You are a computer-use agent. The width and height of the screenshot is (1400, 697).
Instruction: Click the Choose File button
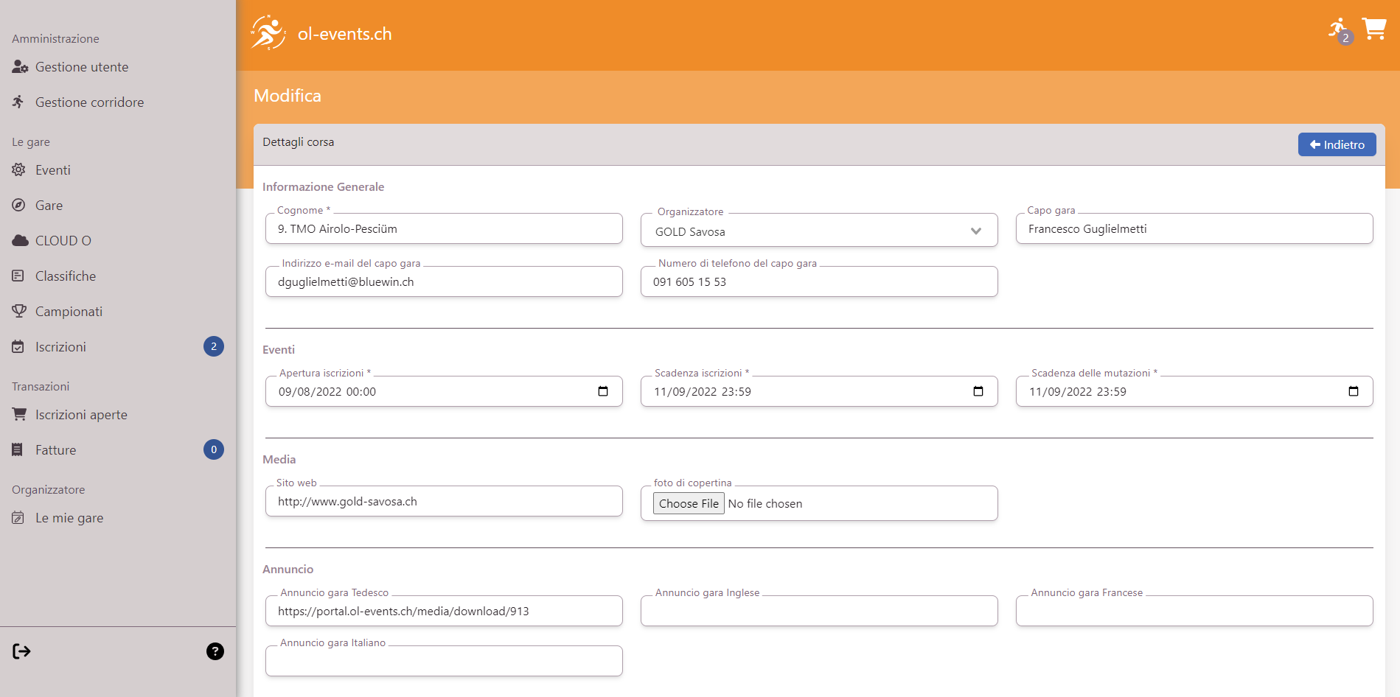coord(689,503)
